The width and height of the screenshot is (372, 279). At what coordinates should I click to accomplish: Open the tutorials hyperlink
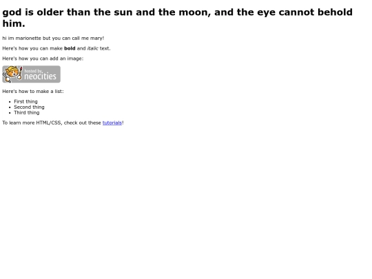pyautogui.click(x=112, y=123)
